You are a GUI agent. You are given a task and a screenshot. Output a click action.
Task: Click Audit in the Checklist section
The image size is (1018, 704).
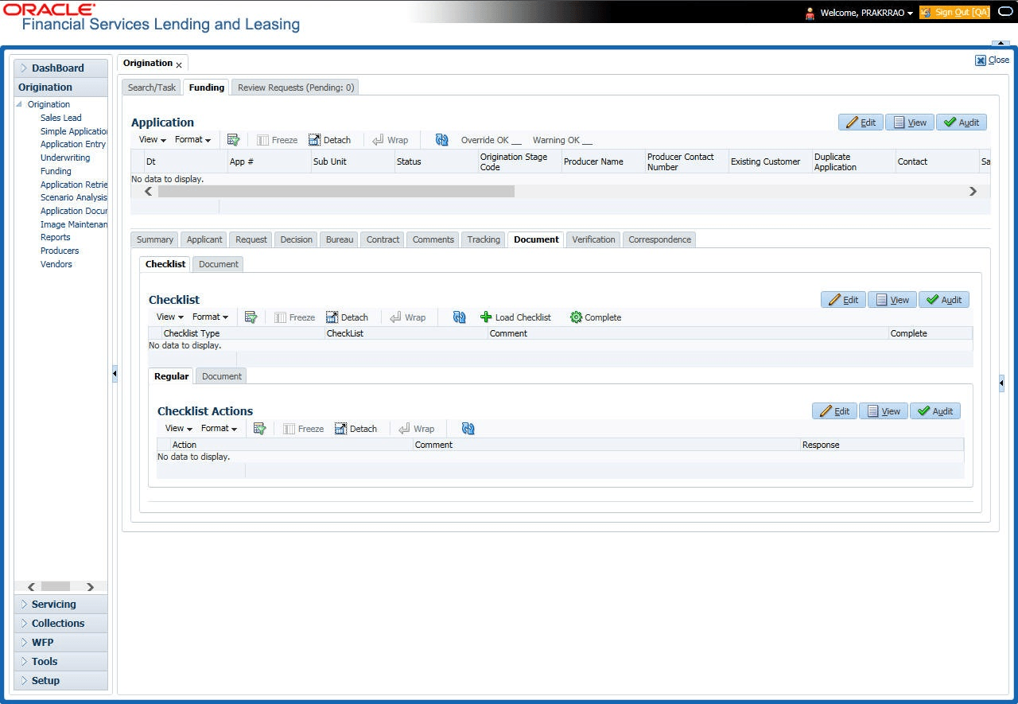point(944,300)
